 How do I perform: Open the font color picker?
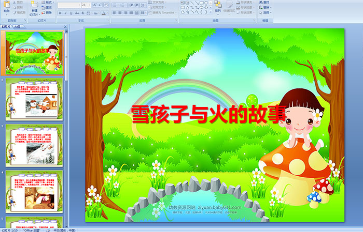pos(104,13)
